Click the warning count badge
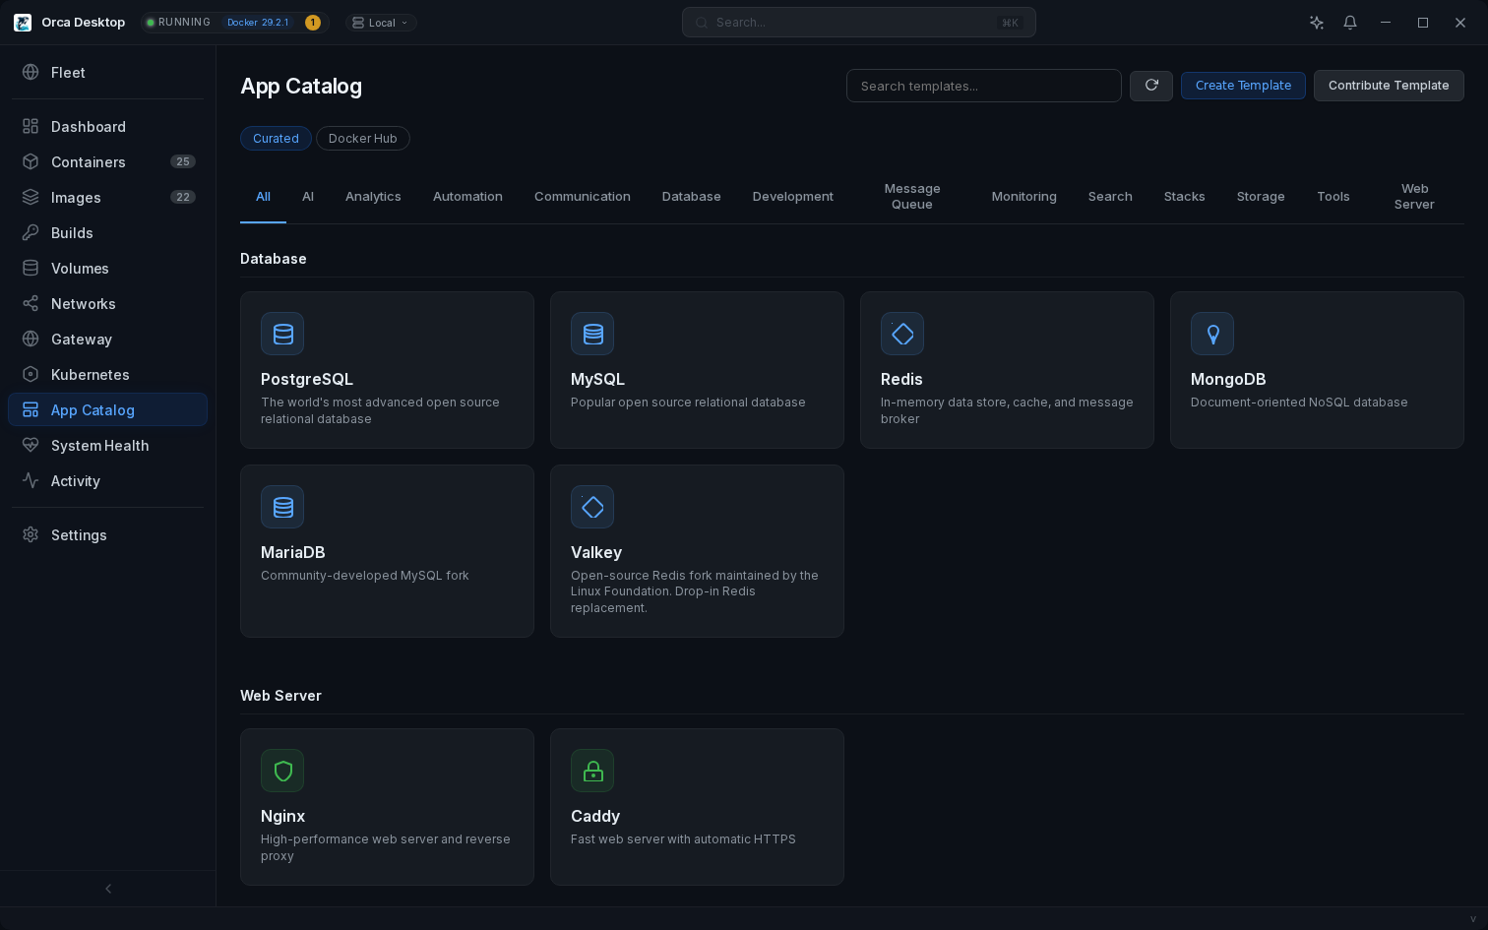This screenshot has height=930, width=1488. [313, 23]
